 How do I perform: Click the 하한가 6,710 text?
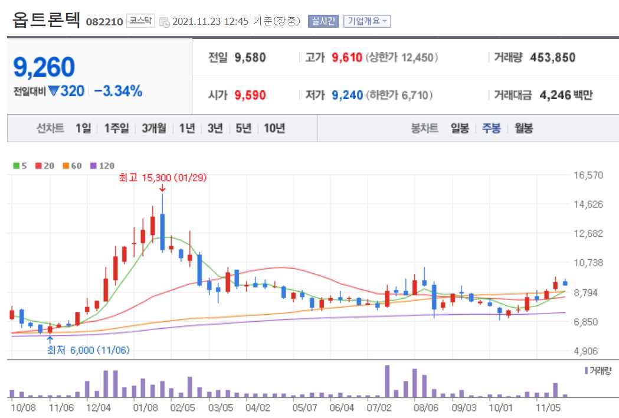399,95
